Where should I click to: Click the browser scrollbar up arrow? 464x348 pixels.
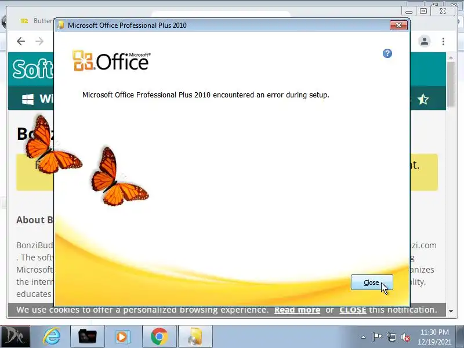tap(451, 57)
